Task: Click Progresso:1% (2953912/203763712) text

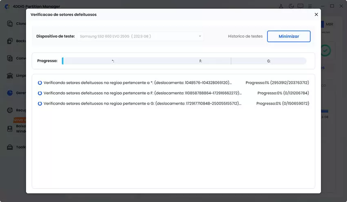Action: (277, 83)
